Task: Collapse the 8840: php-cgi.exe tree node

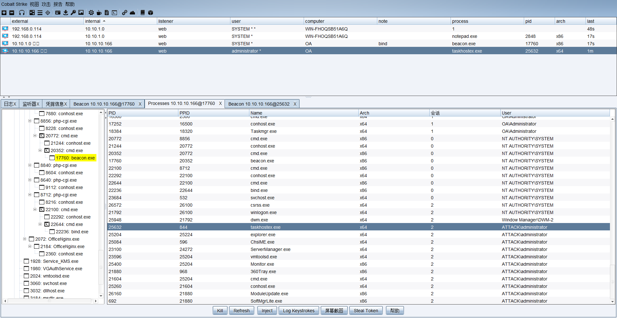Action: 30,165
